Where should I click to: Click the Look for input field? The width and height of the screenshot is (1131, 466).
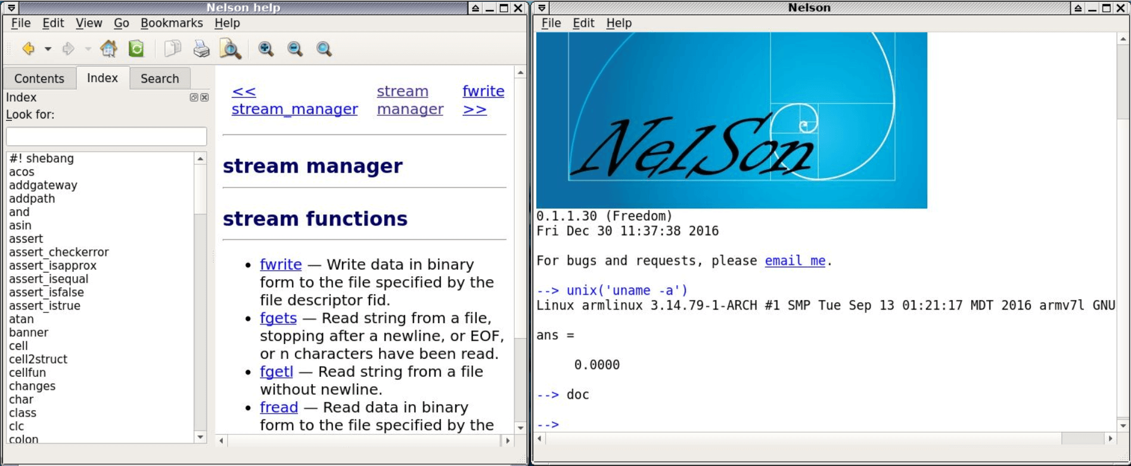[107, 136]
